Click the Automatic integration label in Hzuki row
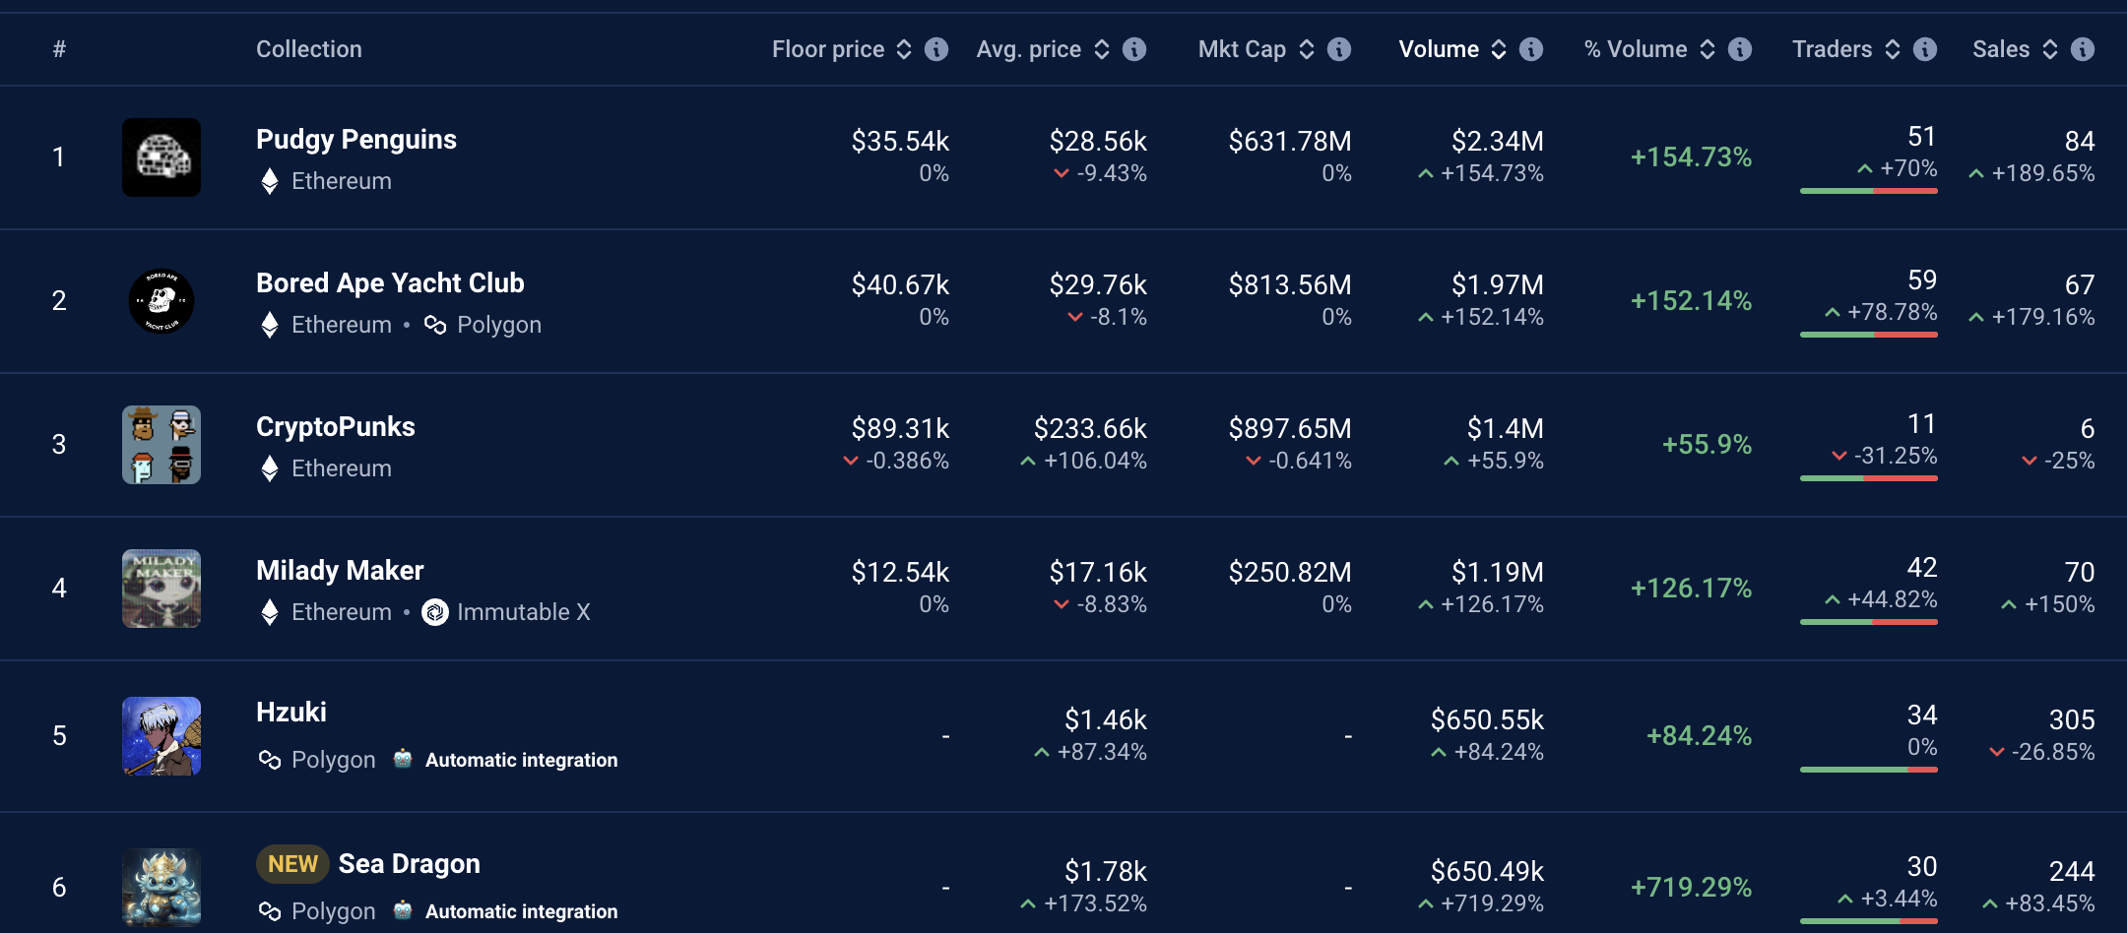2127x933 pixels. [522, 760]
